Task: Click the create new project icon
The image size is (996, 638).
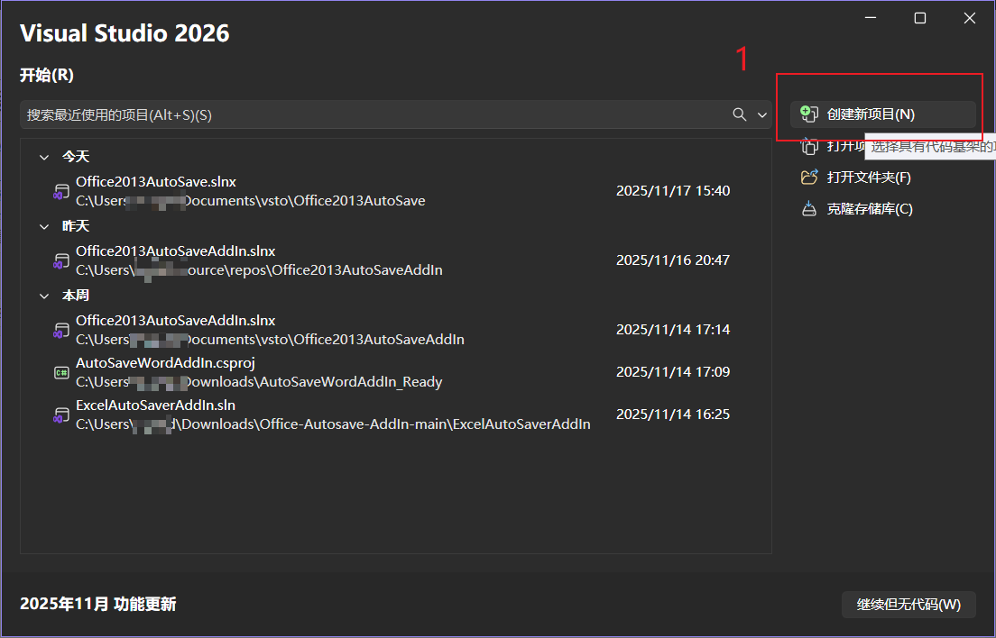Action: click(x=809, y=114)
